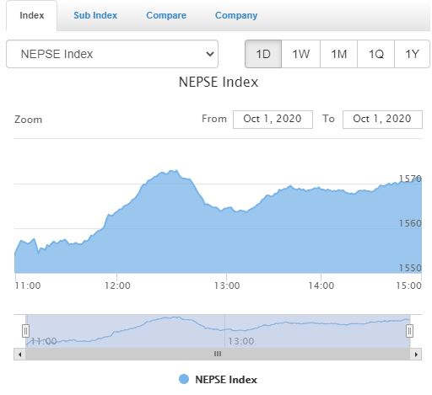Click the NEPSE Index legend label
This screenshot has height=395, width=432.
pos(226,380)
